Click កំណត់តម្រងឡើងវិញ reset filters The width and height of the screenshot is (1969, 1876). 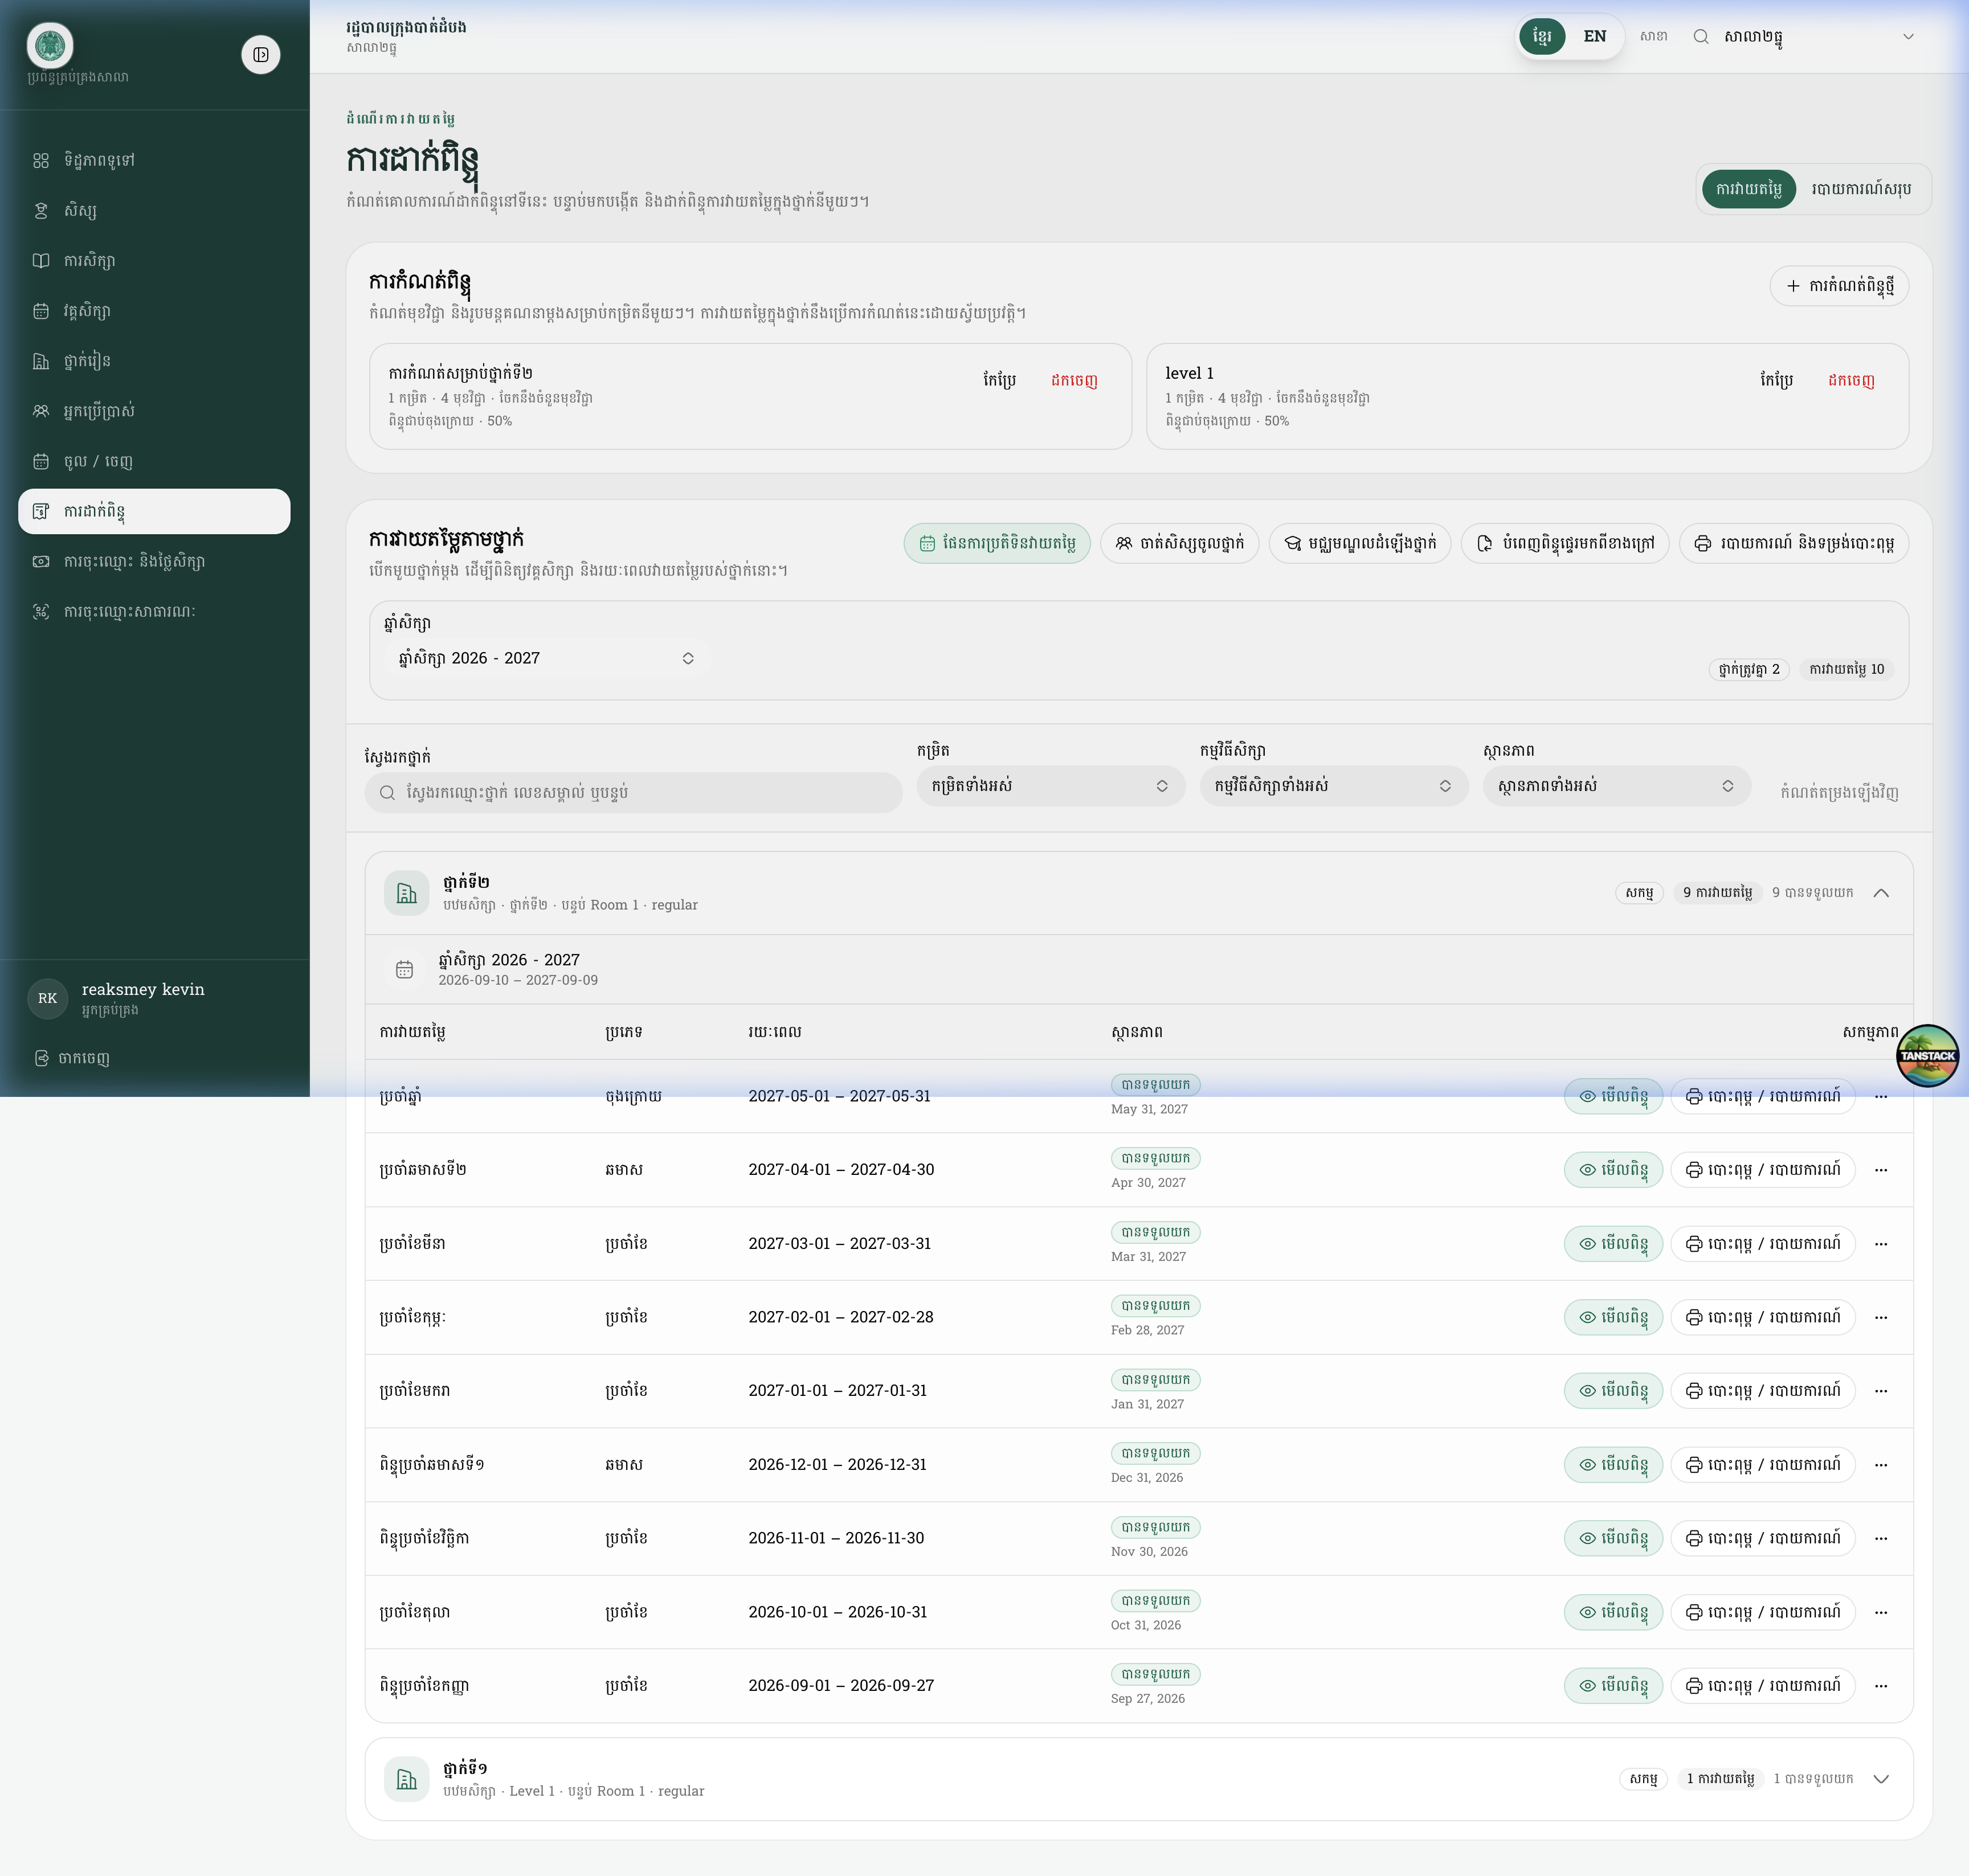1839,792
